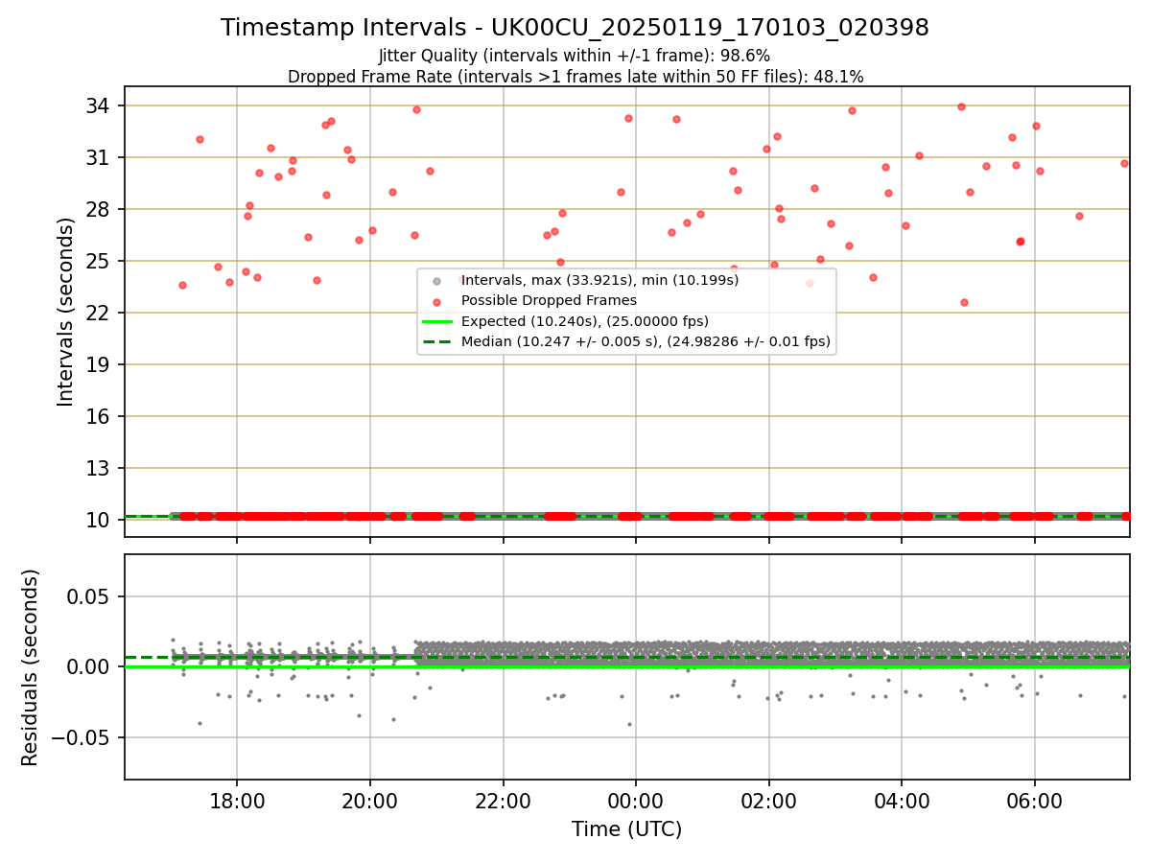Click the red marker icon in the legend
The width and height of the screenshot is (1151, 863).
(437, 301)
